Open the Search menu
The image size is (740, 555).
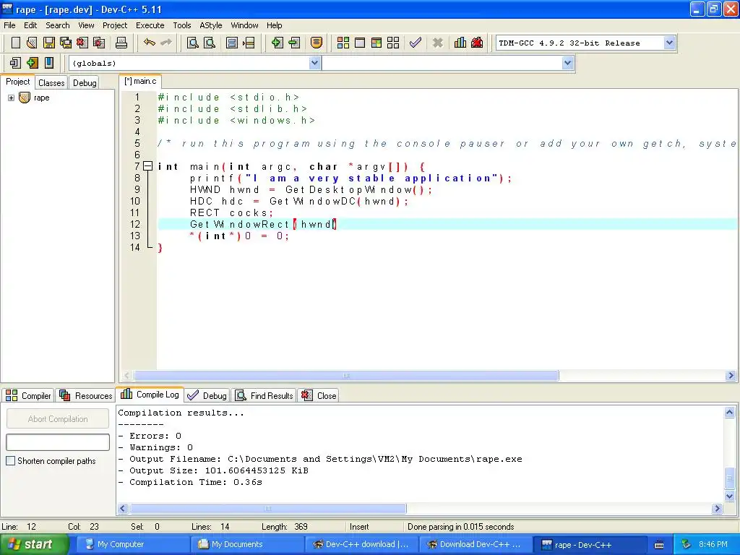(58, 25)
